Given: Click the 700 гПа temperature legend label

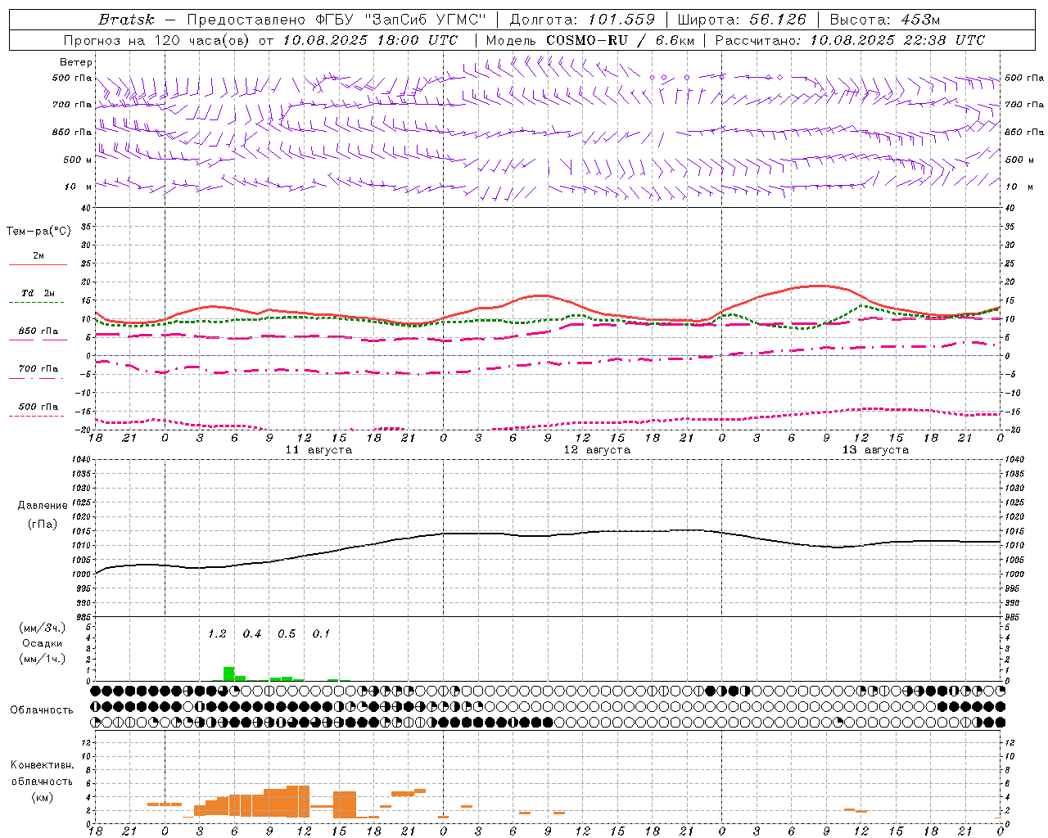Looking at the screenshot, I should tap(38, 369).
